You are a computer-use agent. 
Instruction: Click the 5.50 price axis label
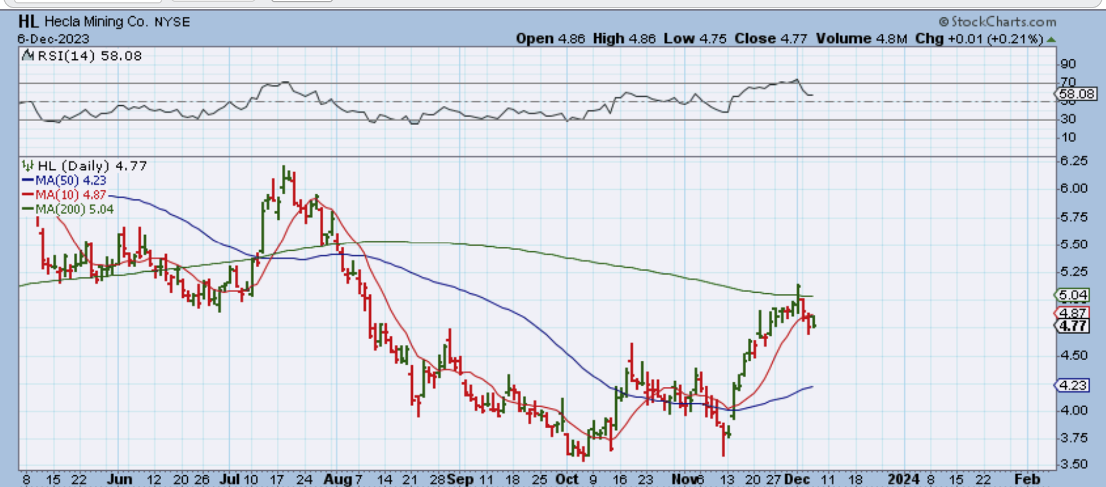tap(1074, 244)
